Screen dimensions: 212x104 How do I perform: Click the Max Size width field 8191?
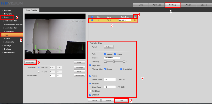click(x=52, y=67)
